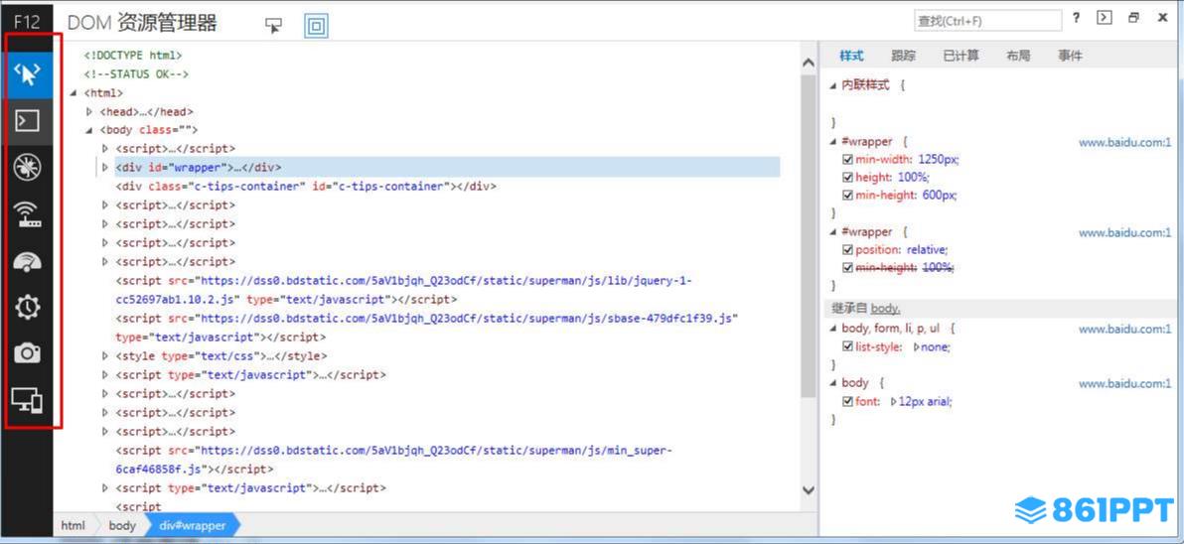Open help with the question mark icon
Image resolution: width=1184 pixels, height=544 pixels.
coord(1076,18)
